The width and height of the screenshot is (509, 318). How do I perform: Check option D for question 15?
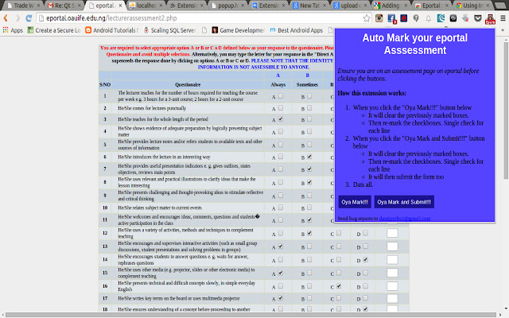366,273
